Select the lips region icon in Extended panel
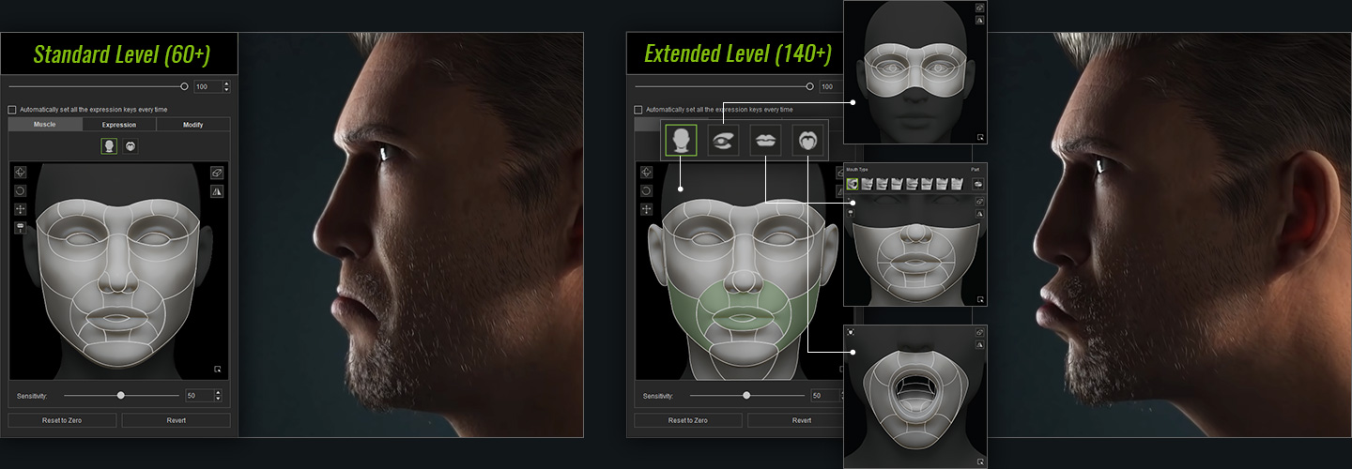1352x469 pixels. coord(765,140)
